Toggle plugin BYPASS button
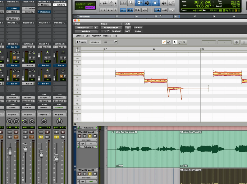247x184 pixels. click(x=138, y=28)
